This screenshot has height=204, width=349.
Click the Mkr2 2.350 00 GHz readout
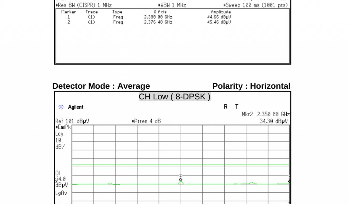point(265,115)
